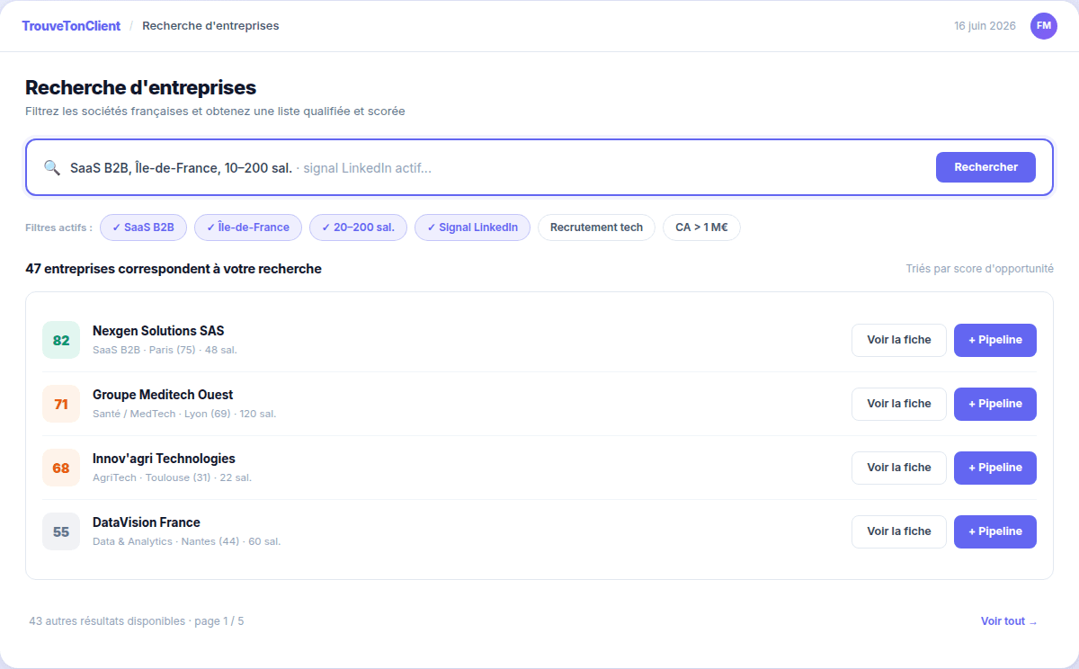Viewport: 1079px width, 669px height.
Task: Click the Recherche d'entreprises page heading
Action: [x=141, y=88]
